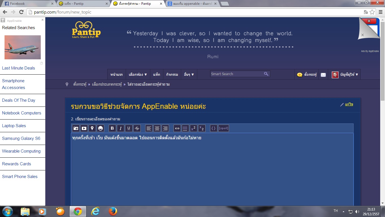The height and width of the screenshot is (217, 385).
Task: Open the volume control in system tray
Action: click(x=357, y=211)
